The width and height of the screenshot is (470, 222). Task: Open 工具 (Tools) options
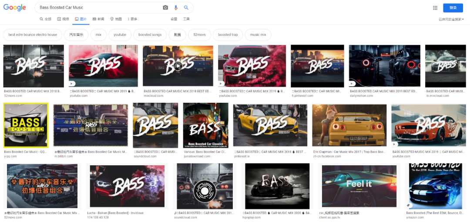pyautogui.click(x=186, y=19)
